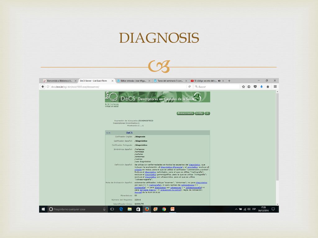
Task: Follow the radioisótopos link
Action: (x=187, y=185)
